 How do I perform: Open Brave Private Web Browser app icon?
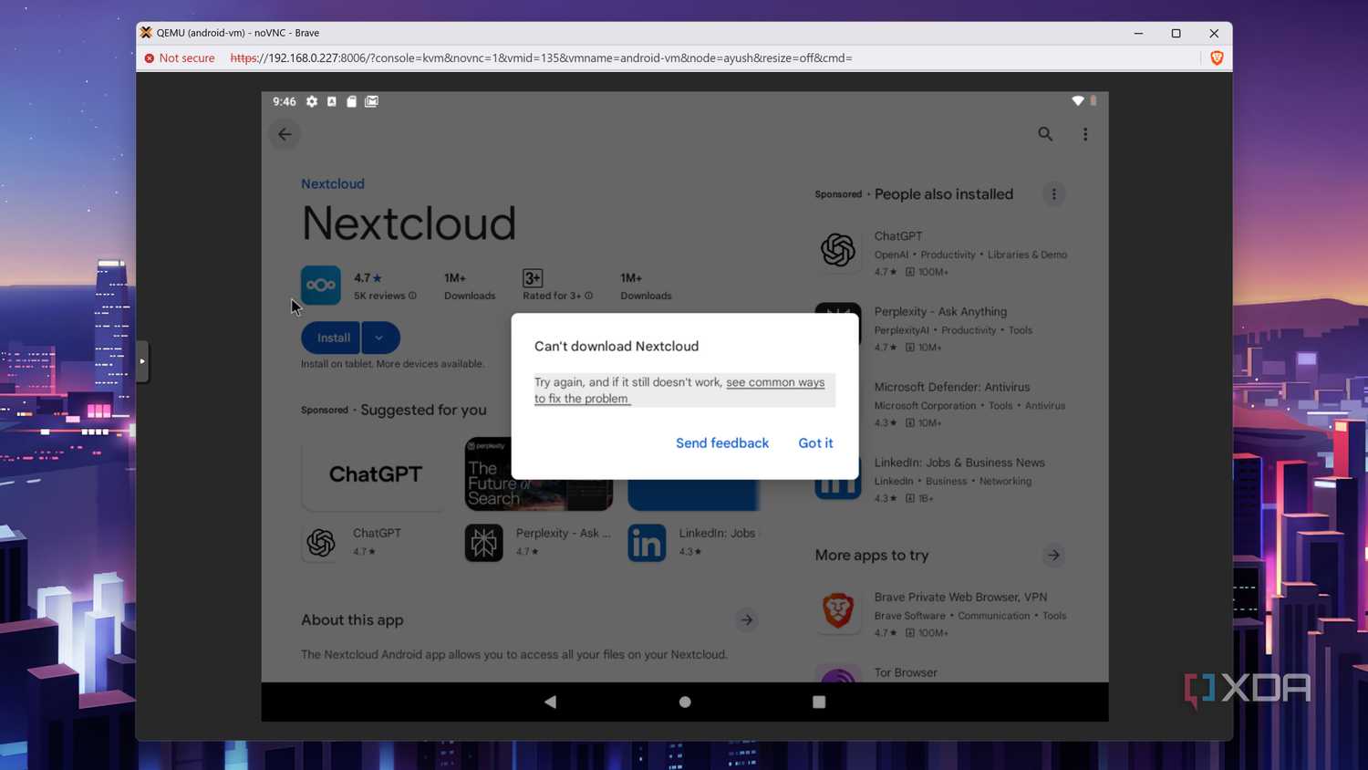tap(838, 611)
